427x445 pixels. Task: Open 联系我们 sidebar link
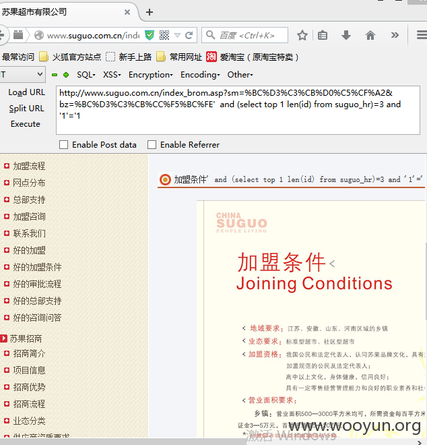(x=29, y=233)
